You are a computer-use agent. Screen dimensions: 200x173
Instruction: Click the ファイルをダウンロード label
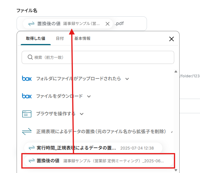(60, 96)
